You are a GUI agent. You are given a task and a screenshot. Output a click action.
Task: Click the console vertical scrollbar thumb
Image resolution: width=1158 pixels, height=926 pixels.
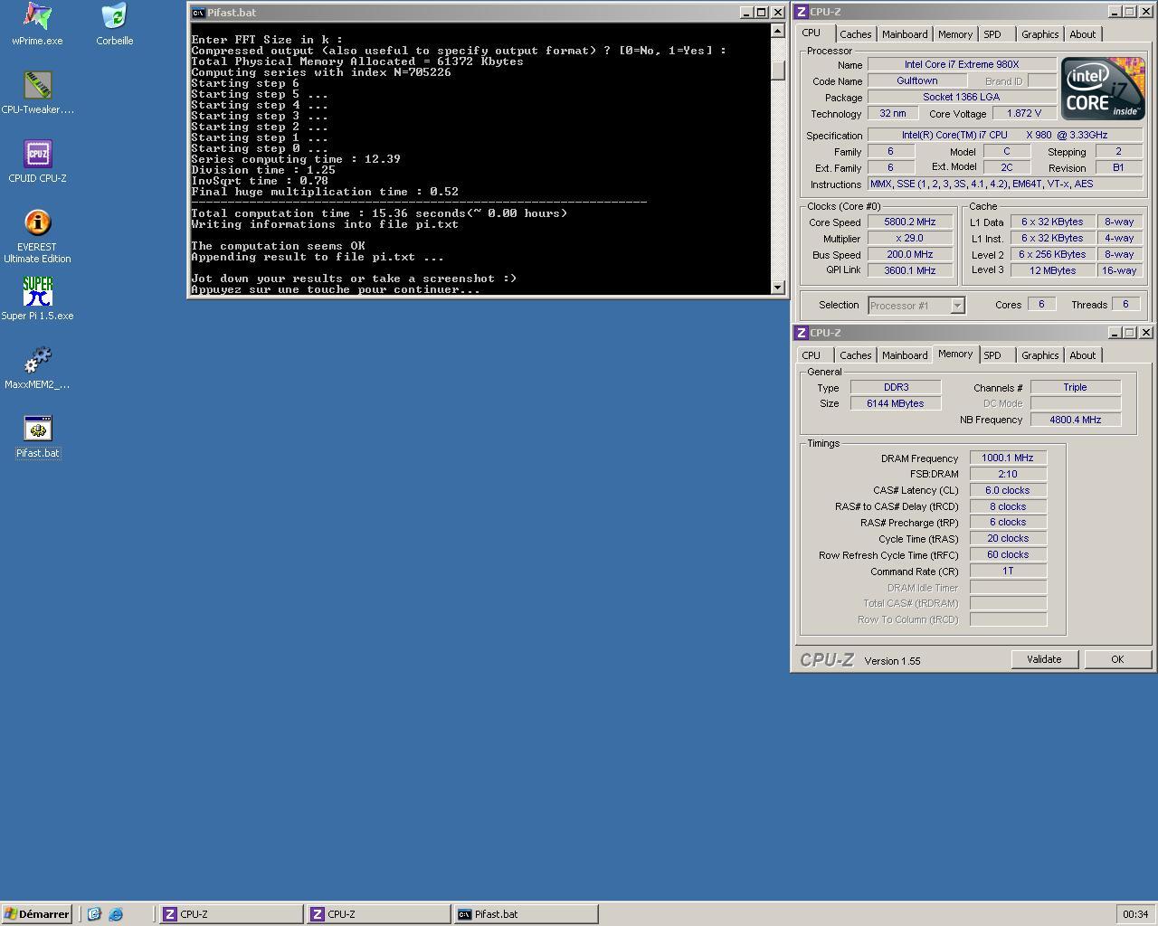pos(778,70)
